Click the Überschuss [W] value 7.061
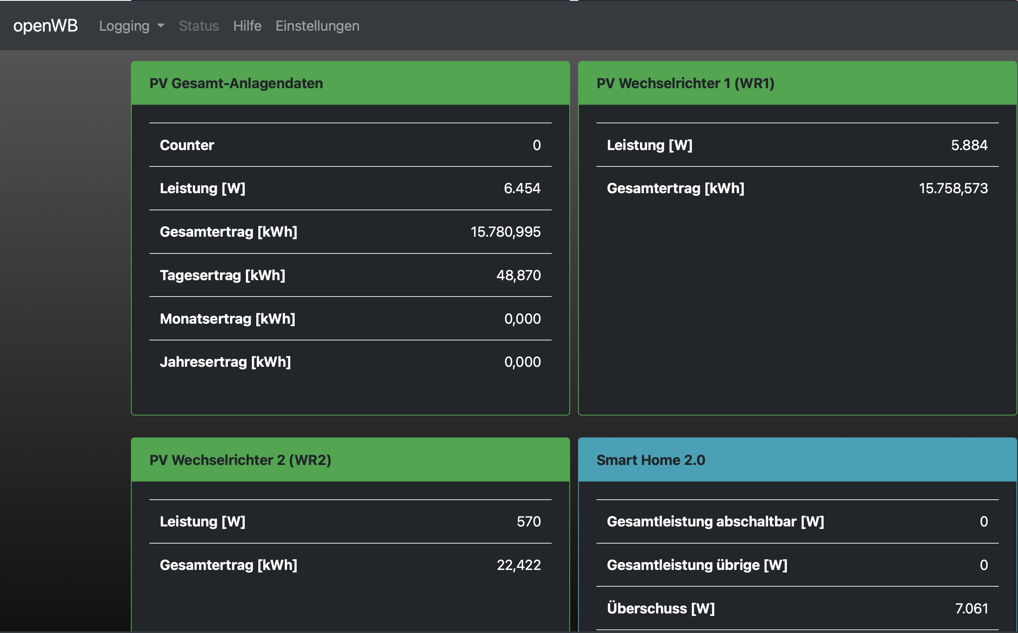 (x=971, y=608)
